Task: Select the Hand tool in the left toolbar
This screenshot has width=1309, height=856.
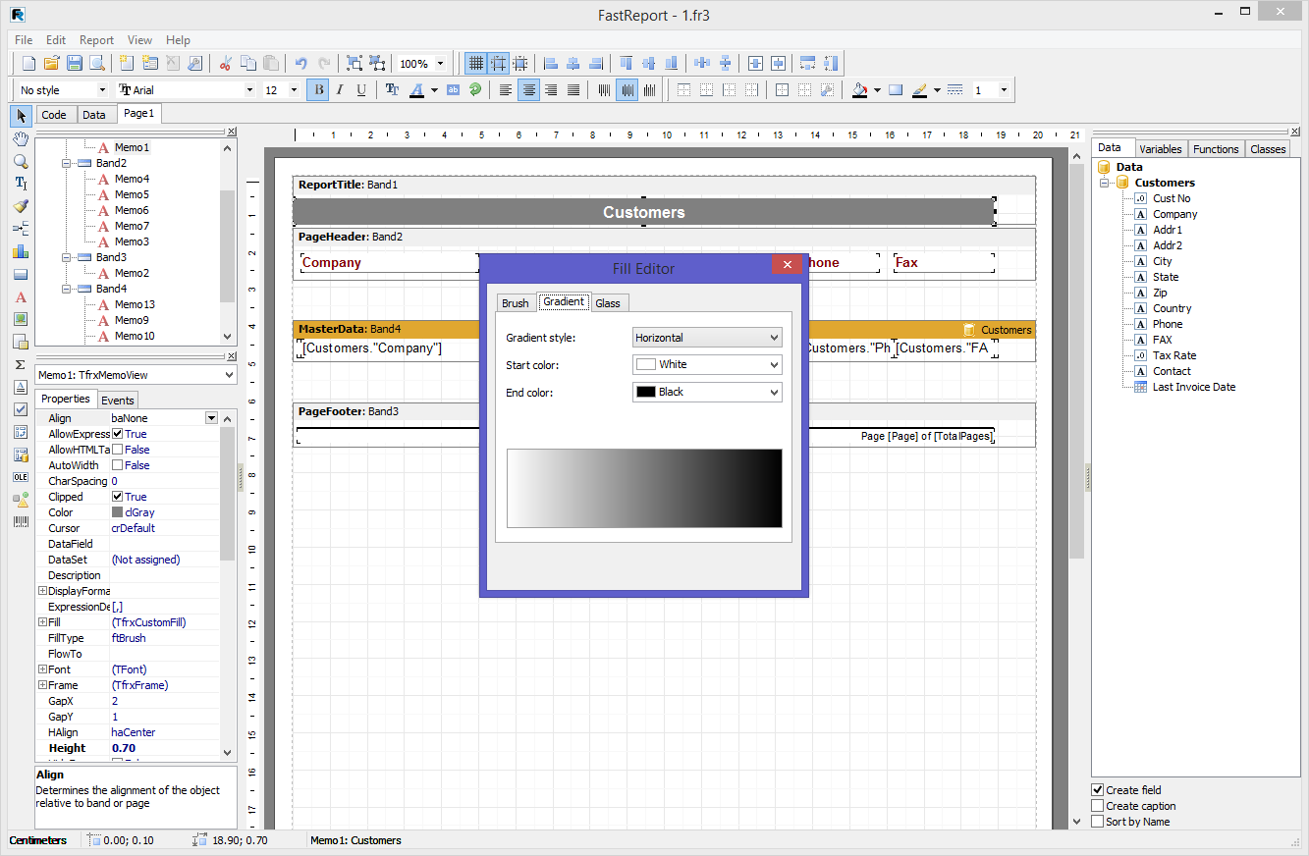Action: pyautogui.click(x=21, y=138)
